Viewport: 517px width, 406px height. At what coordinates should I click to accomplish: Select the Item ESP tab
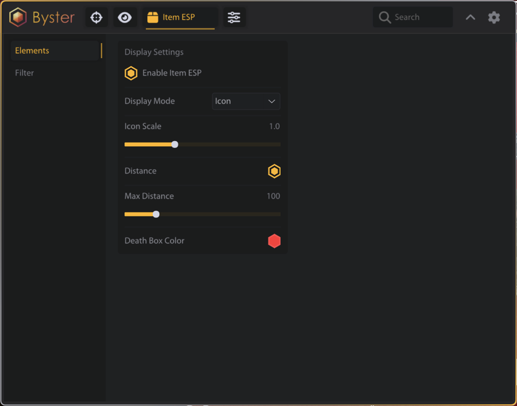[x=180, y=17]
